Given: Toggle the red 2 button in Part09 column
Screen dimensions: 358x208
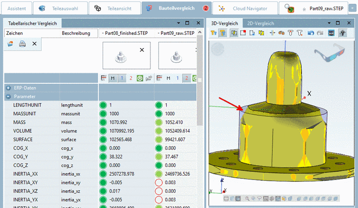Looking at the screenshot, I should pyautogui.click(x=187, y=78).
